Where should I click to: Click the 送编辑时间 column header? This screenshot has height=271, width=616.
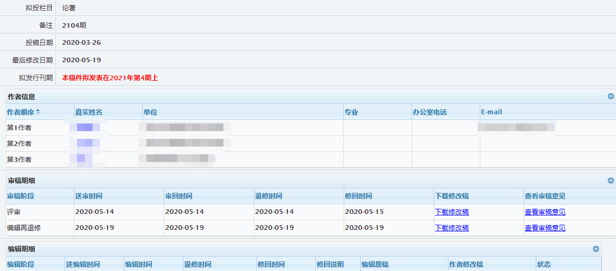[x=83, y=264]
